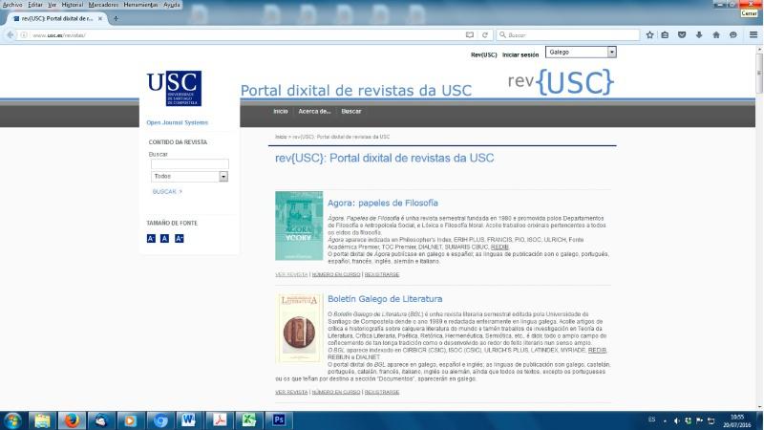
Task: Reset font size with the middle A icon
Action: 164,238
